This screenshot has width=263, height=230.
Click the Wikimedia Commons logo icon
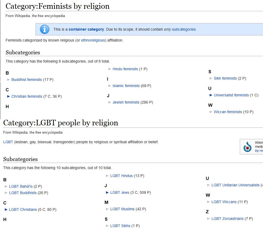click(x=248, y=147)
